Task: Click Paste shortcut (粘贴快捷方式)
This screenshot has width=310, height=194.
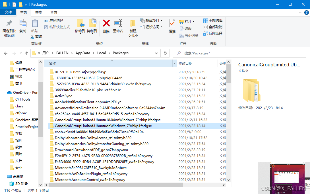Action: [x=57, y=27]
